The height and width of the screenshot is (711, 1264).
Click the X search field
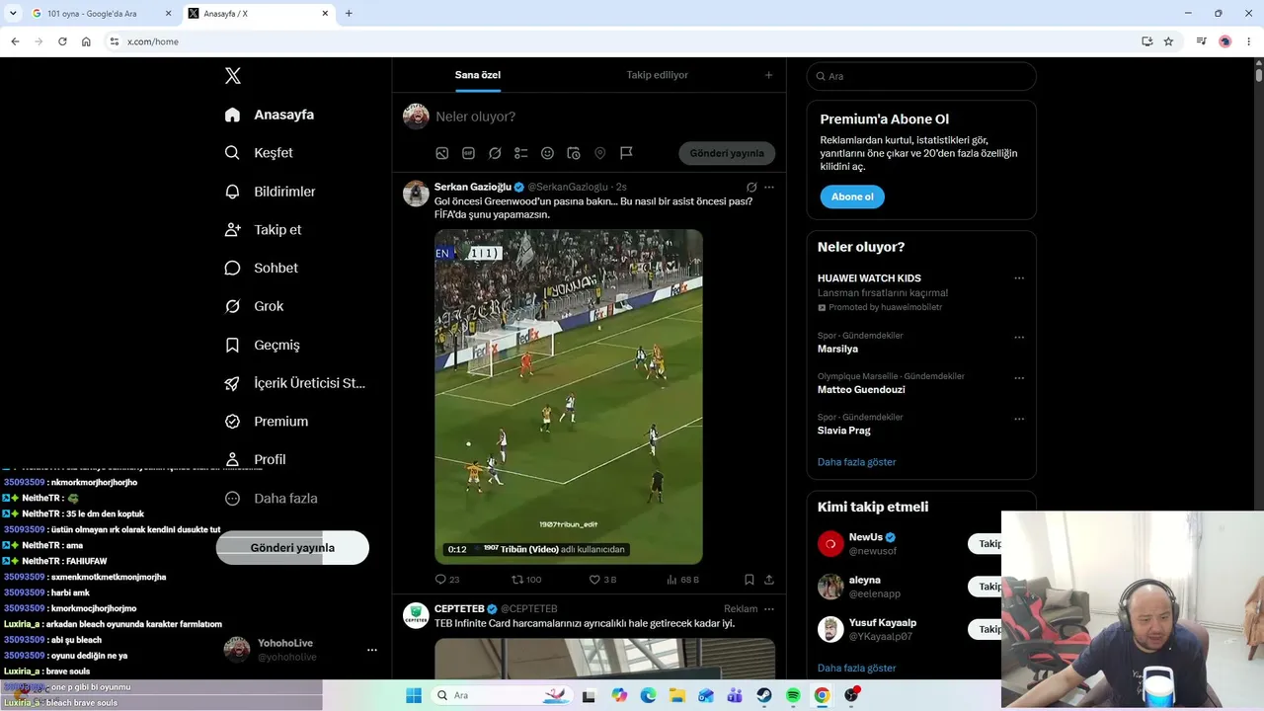[x=921, y=76]
